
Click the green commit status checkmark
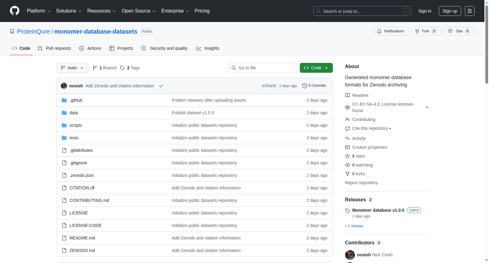pos(161,86)
